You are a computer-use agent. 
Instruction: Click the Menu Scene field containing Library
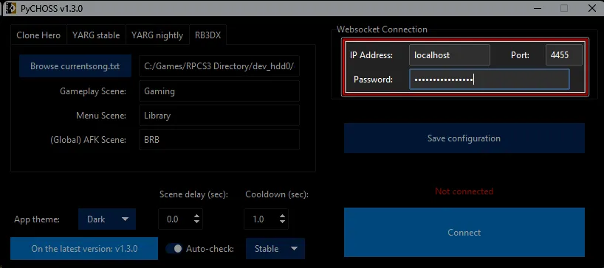tap(219, 115)
